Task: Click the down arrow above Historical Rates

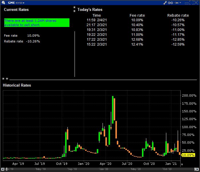Action: click(x=7, y=79)
